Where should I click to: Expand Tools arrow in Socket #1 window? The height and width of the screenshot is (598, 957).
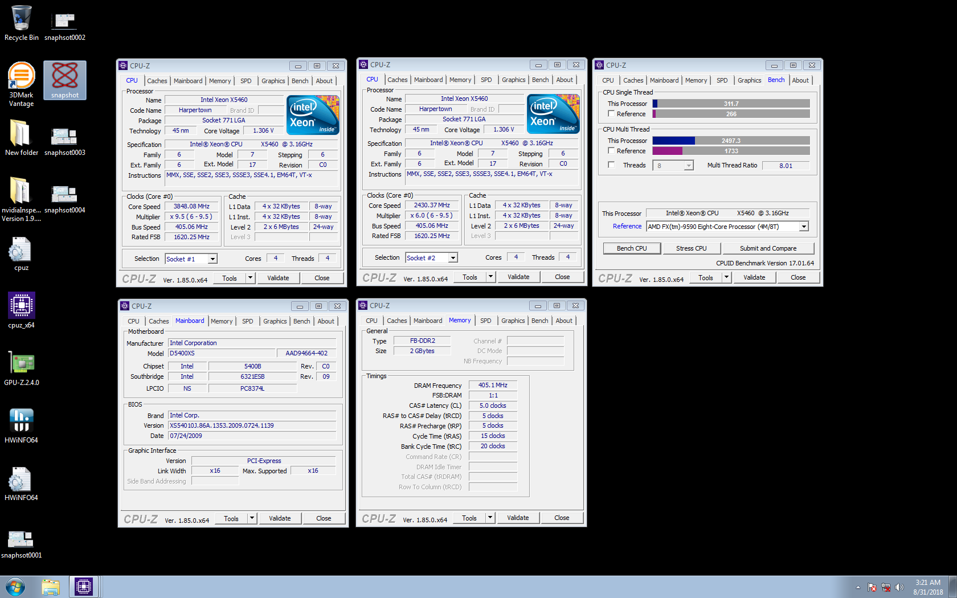pos(250,278)
